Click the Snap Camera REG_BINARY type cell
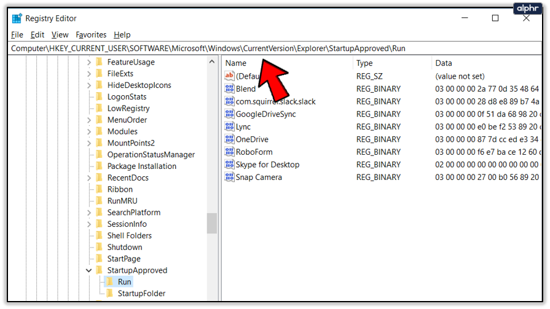Viewport: 550px width, 309px height. click(379, 177)
